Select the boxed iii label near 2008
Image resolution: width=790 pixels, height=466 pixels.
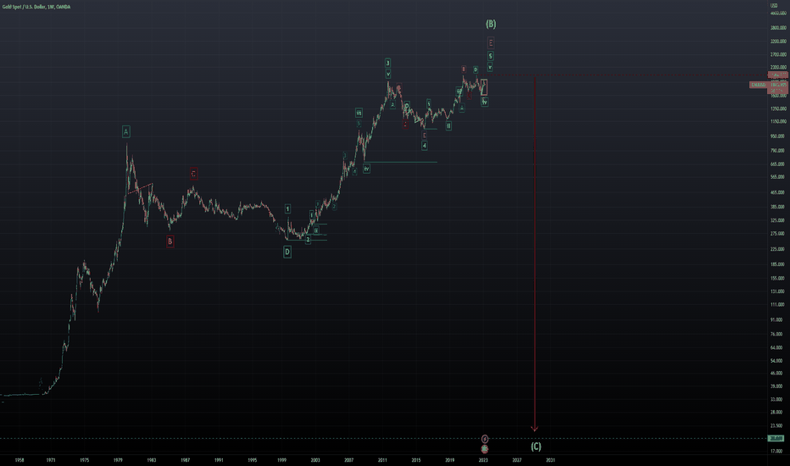click(x=359, y=113)
